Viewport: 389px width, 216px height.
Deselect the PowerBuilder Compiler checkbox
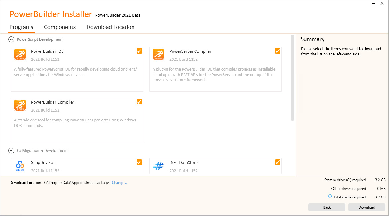(139, 102)
